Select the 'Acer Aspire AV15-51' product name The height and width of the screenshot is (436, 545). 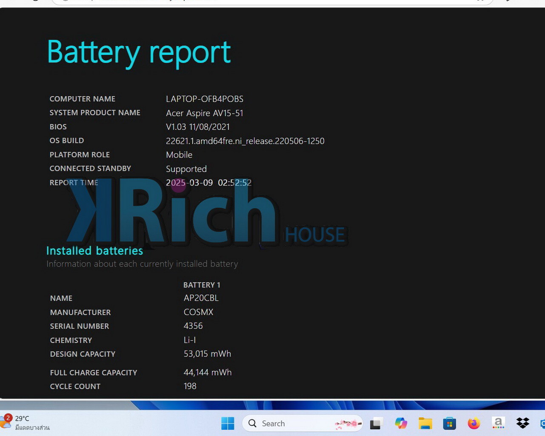205,113
